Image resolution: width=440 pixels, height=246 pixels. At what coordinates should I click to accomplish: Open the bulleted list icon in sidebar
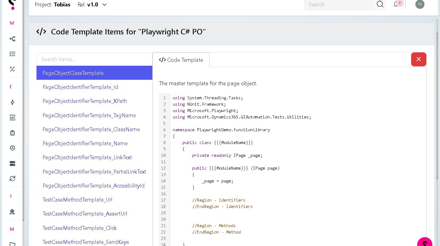[x=12, y=54]
